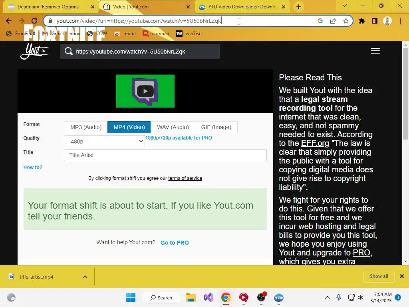The image size is (409, 307).
Task: Click the browser forward arrow
Action: (22, 21)
